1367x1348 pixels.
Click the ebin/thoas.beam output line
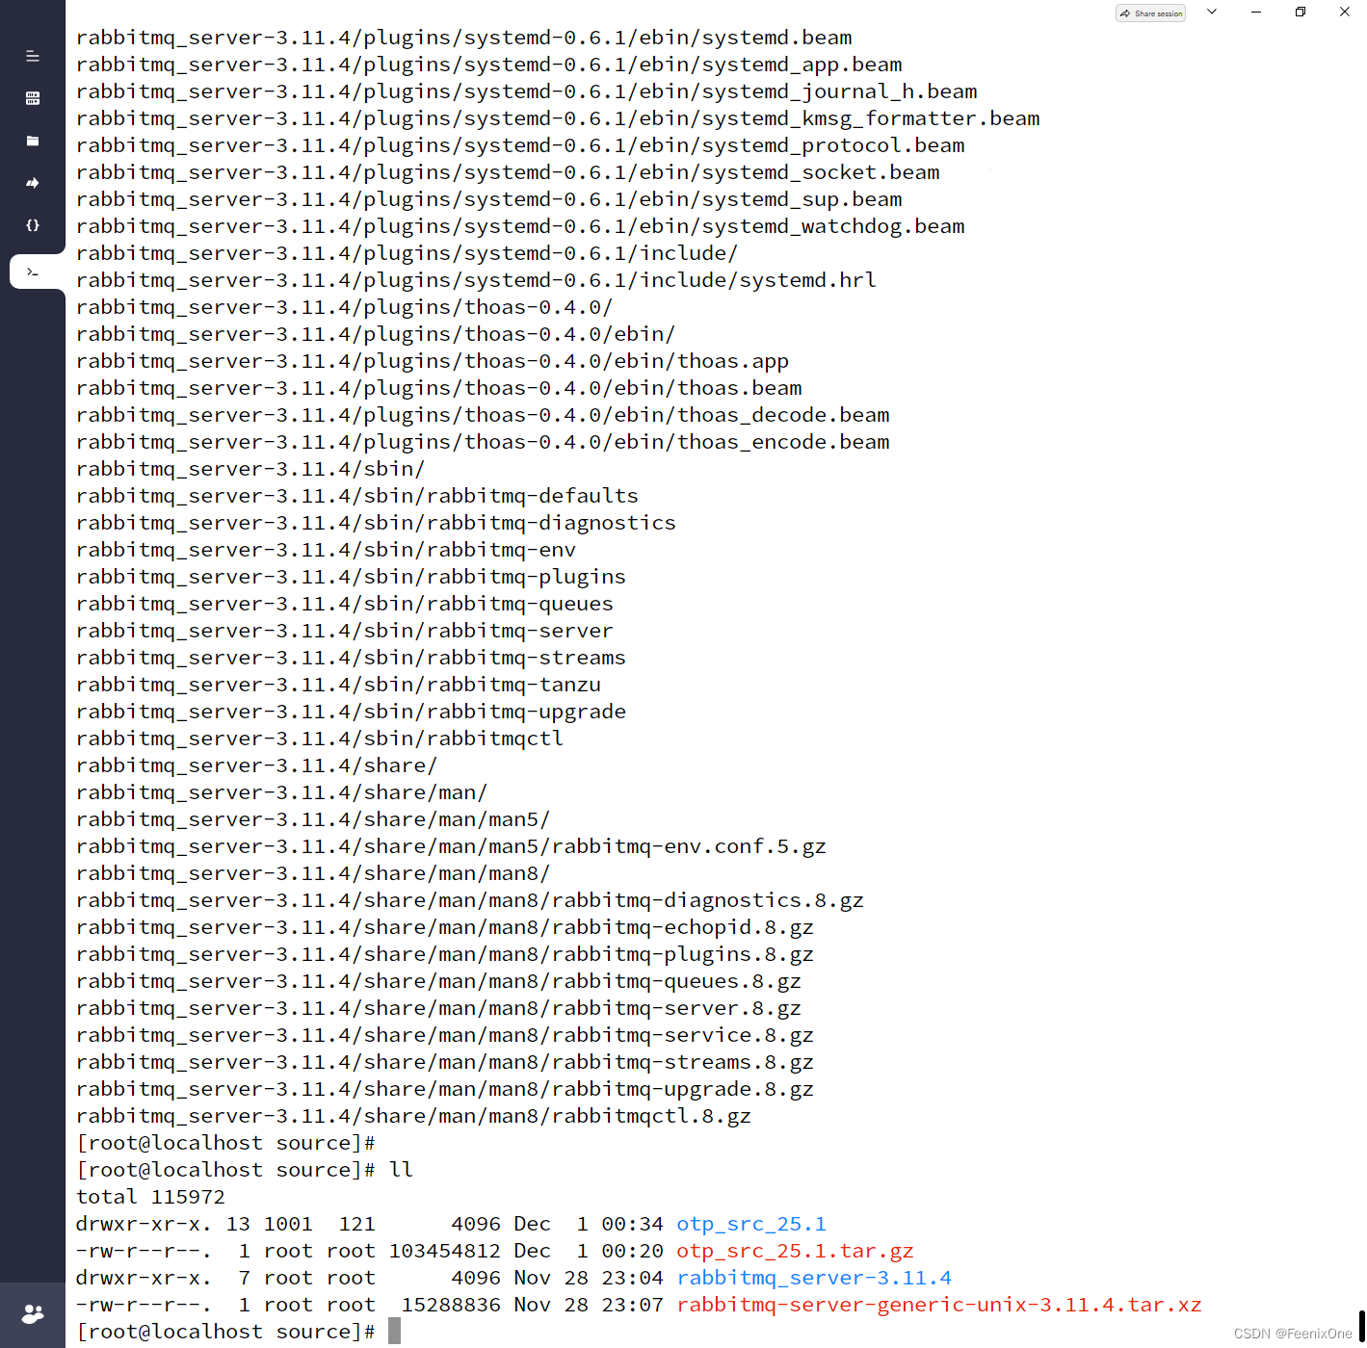439,388
